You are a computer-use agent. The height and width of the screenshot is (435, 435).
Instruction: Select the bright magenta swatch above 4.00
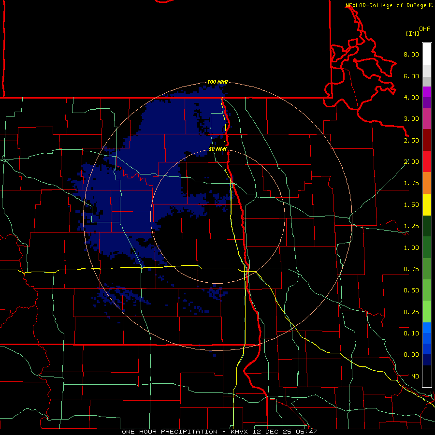(427, 92)
